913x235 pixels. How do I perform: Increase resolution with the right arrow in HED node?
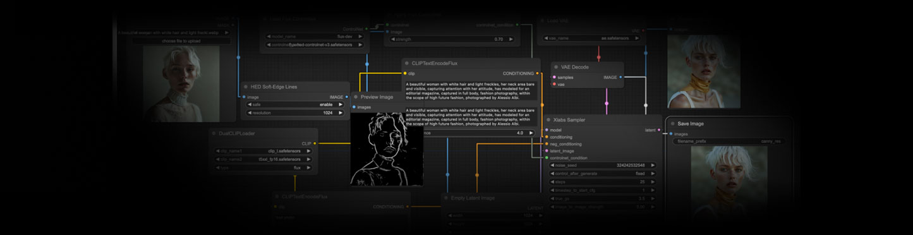(341, 113)
